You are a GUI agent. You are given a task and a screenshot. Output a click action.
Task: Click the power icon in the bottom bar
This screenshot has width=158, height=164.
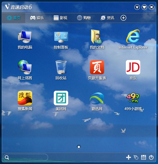(151, 157)
